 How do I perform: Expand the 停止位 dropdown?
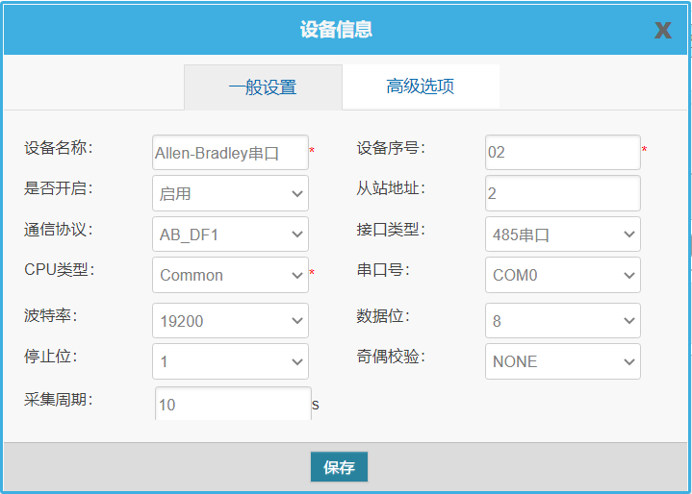[x=230, y=361]
